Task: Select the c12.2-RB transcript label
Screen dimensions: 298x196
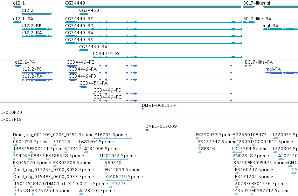Action: click(32, 26)
